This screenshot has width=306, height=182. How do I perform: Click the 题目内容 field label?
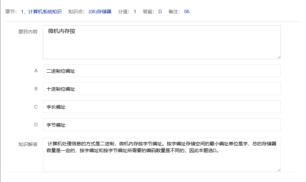click(28, 32)
